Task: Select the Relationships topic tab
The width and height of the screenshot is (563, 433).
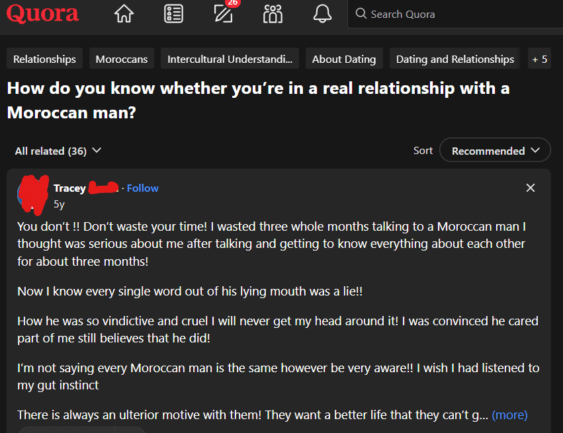Action: (x=44, y=58)
